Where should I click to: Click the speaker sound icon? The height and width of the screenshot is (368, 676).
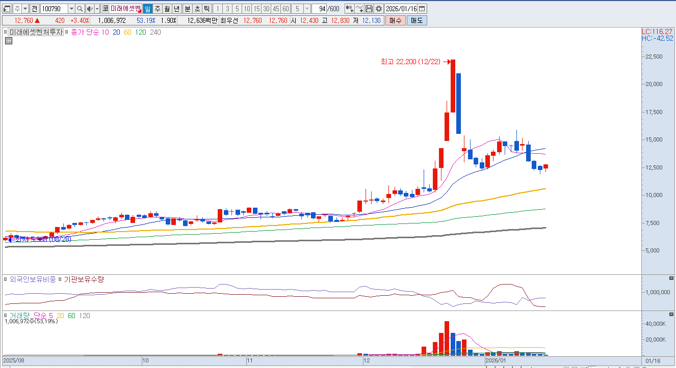[90, 9]
